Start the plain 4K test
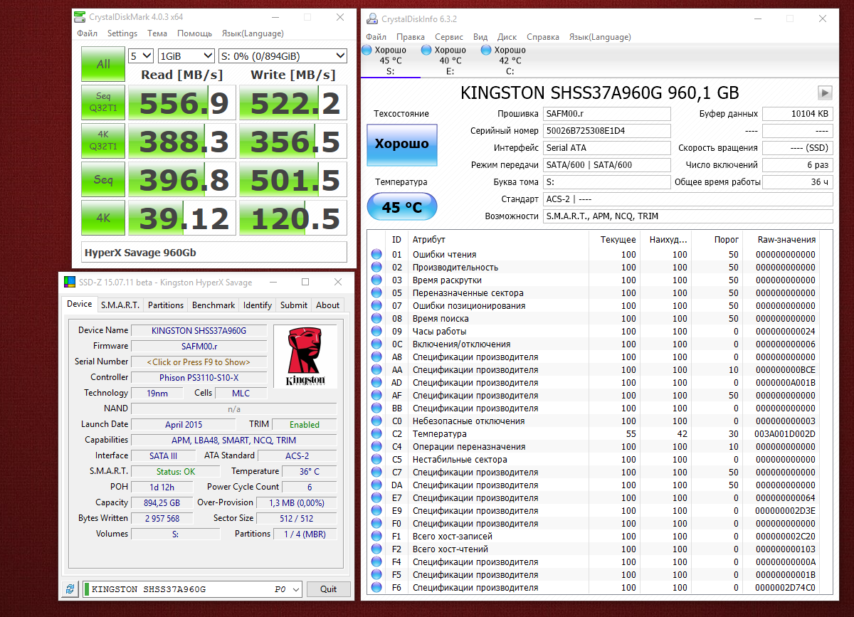The height and width of the screenshot is (617, 854). pyautogui.click(x=103, y=218)
